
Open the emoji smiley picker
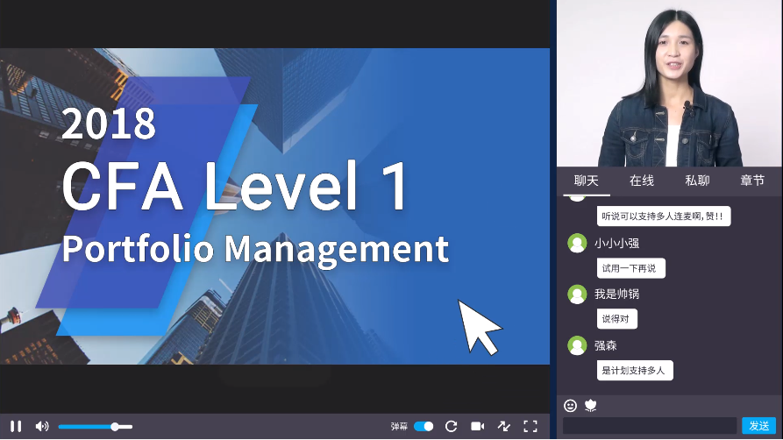(x=570, y=406)
